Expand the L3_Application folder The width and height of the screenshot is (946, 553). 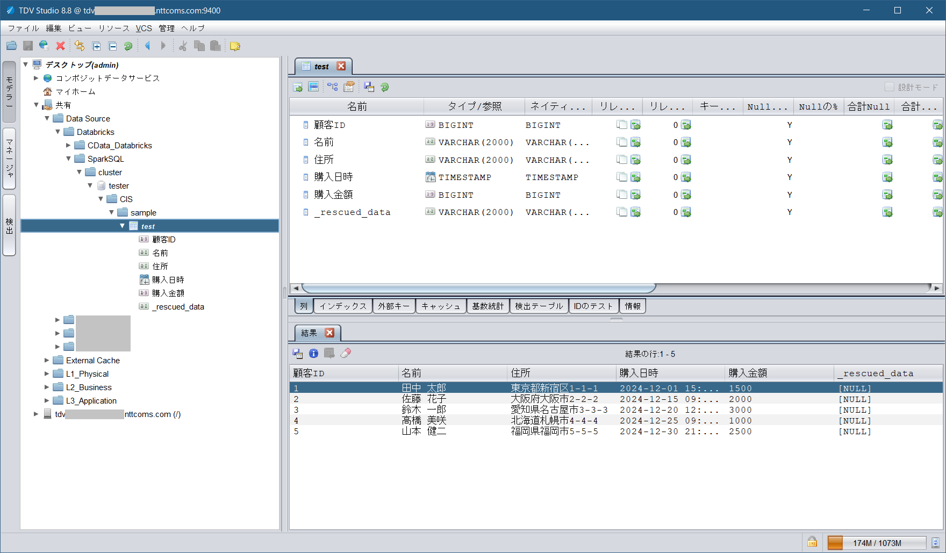coord(47,400)
